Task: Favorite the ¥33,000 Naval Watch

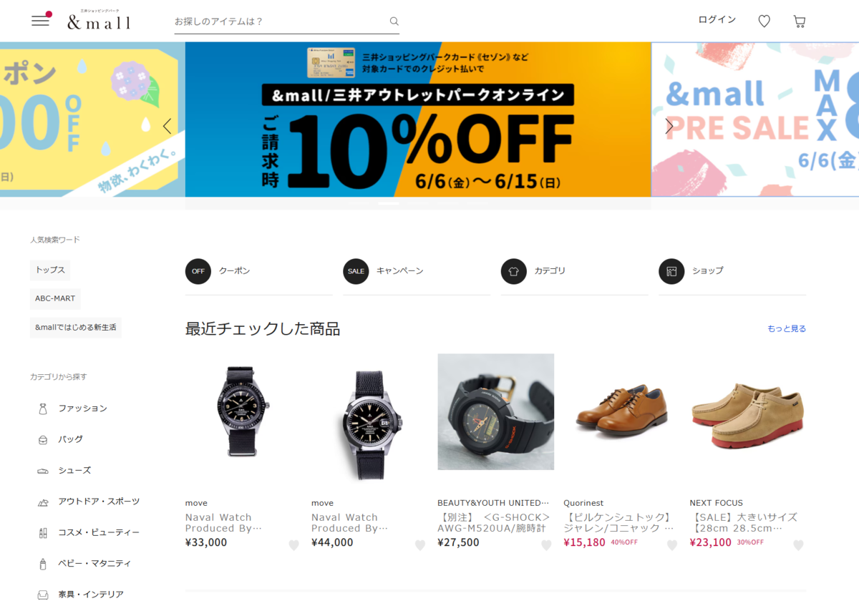Action: click(x=293, y=545)
